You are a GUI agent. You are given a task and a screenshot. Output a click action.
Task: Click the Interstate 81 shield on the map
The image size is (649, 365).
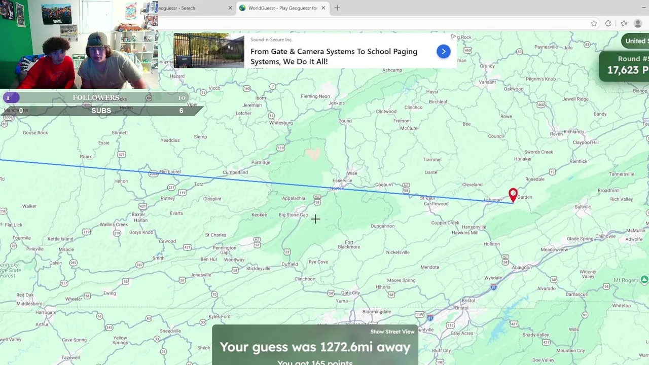tap(493, 287)
